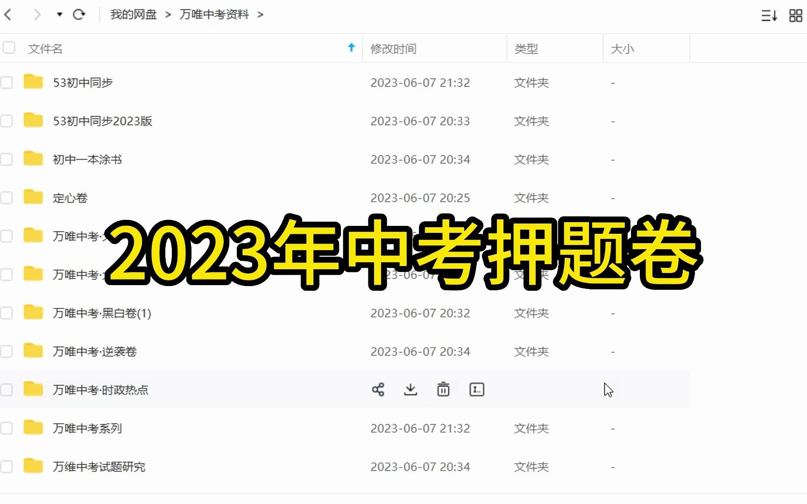Viewport: 807px width, 504px height.
Task: Select the 万唯中考·黑白卷(1) folder name
Action: point(102,313)
